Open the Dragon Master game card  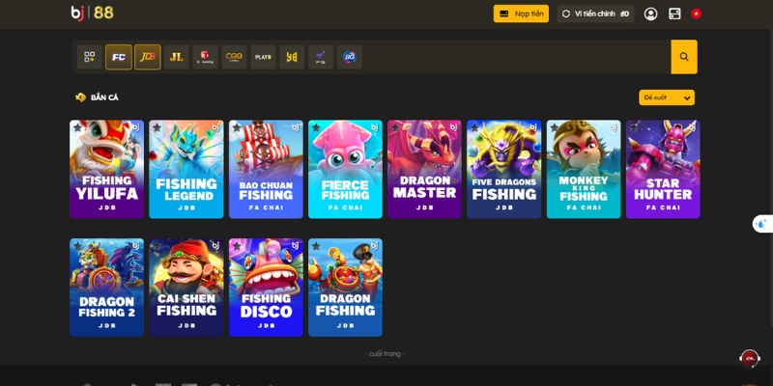coord(424,169)
